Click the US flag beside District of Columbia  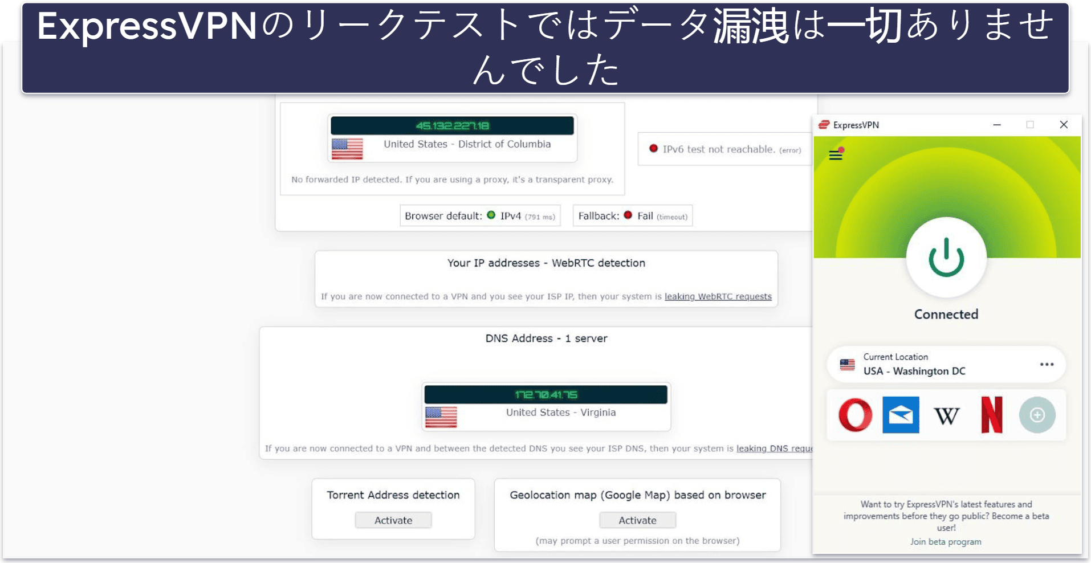[347, 149]
